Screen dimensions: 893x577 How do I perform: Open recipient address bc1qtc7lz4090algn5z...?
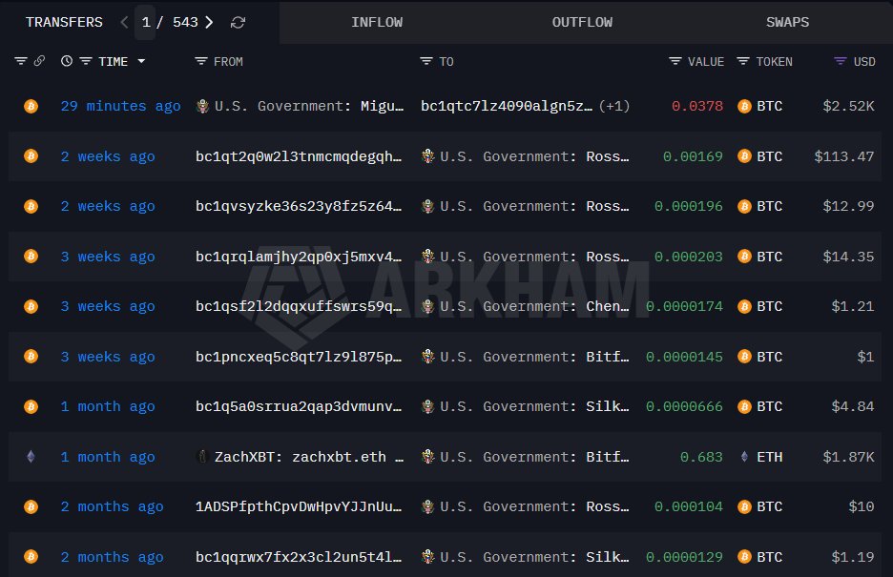coord(507,106)
